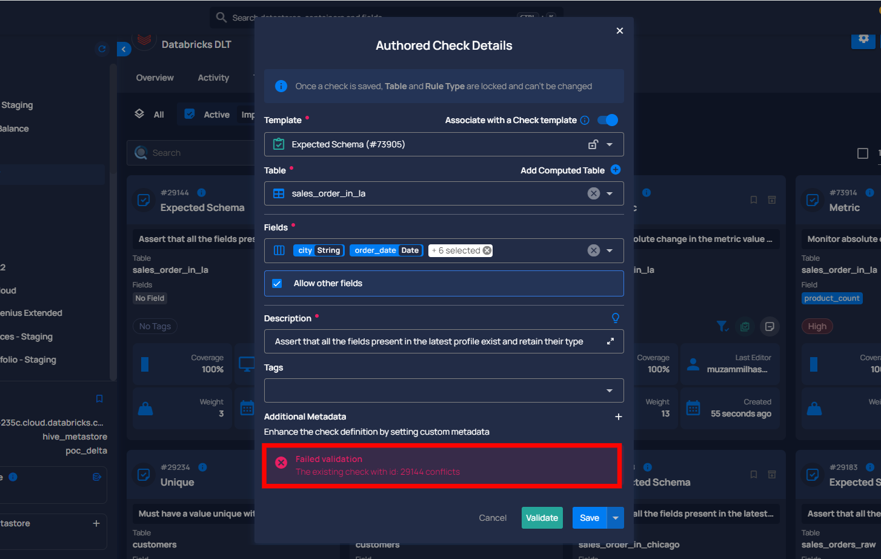Archive the Metric-change check card
The height and width of the screenshot is (559, 881).
(772, 199)
